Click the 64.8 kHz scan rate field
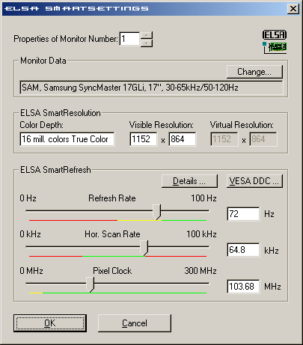This screenshot has width=303, height=345. click(x=243, y=250)
